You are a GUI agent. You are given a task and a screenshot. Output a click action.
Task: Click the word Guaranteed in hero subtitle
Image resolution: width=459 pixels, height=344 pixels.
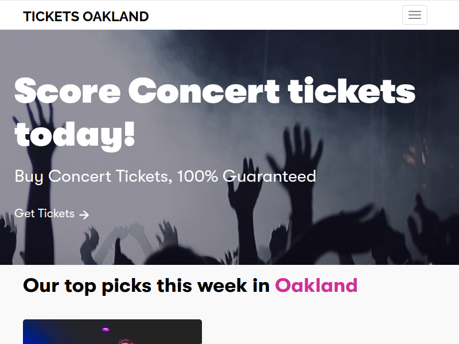pos(269,176)
